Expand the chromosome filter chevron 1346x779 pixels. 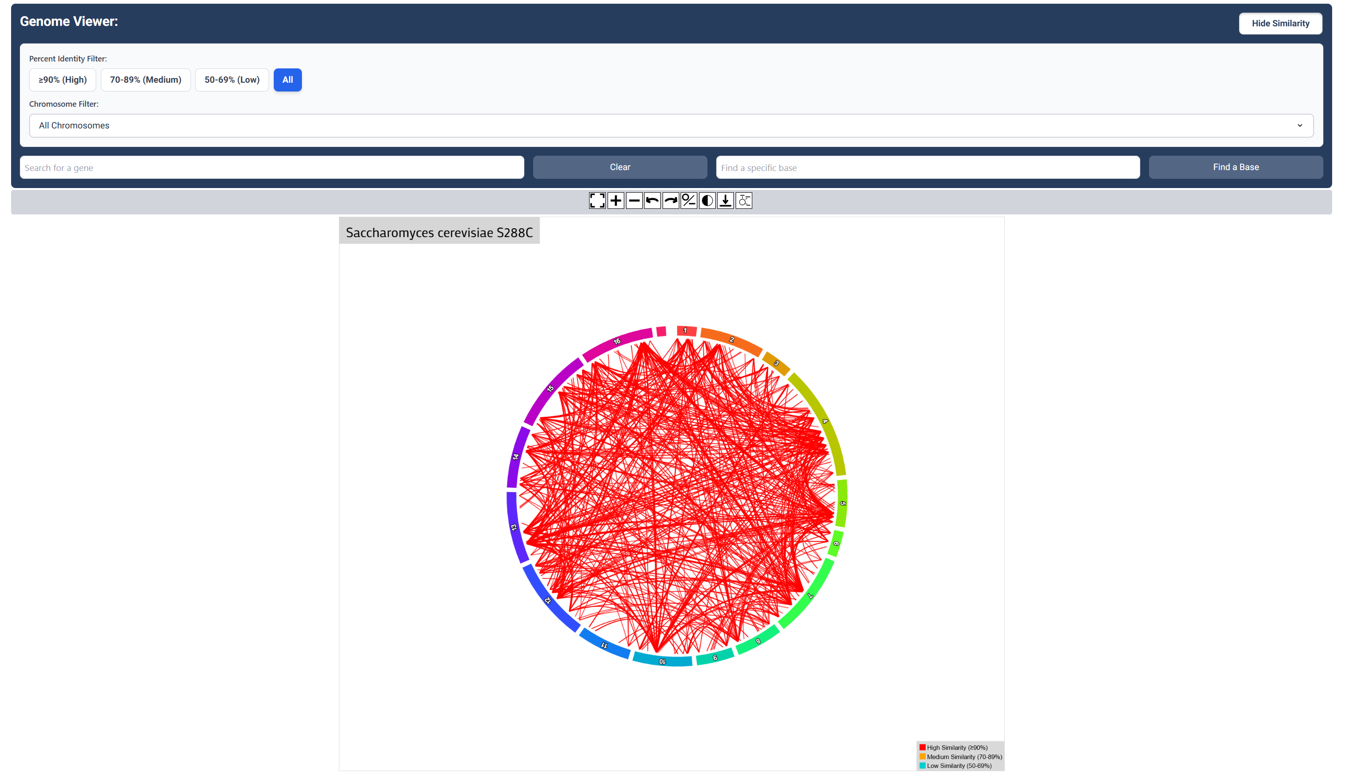1300,125
